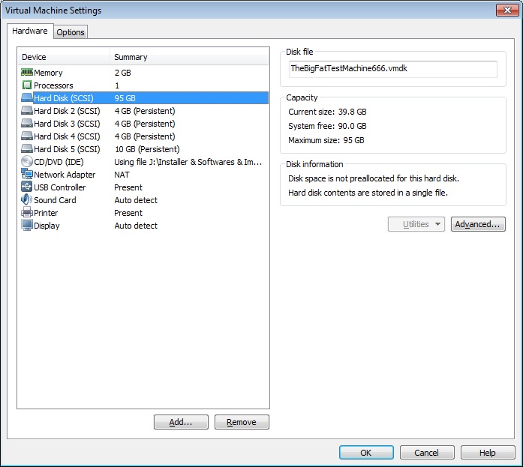Viewport: 523px width, 467px height.
Task: Select the Memory device icon
Action: tap(27, 73)
